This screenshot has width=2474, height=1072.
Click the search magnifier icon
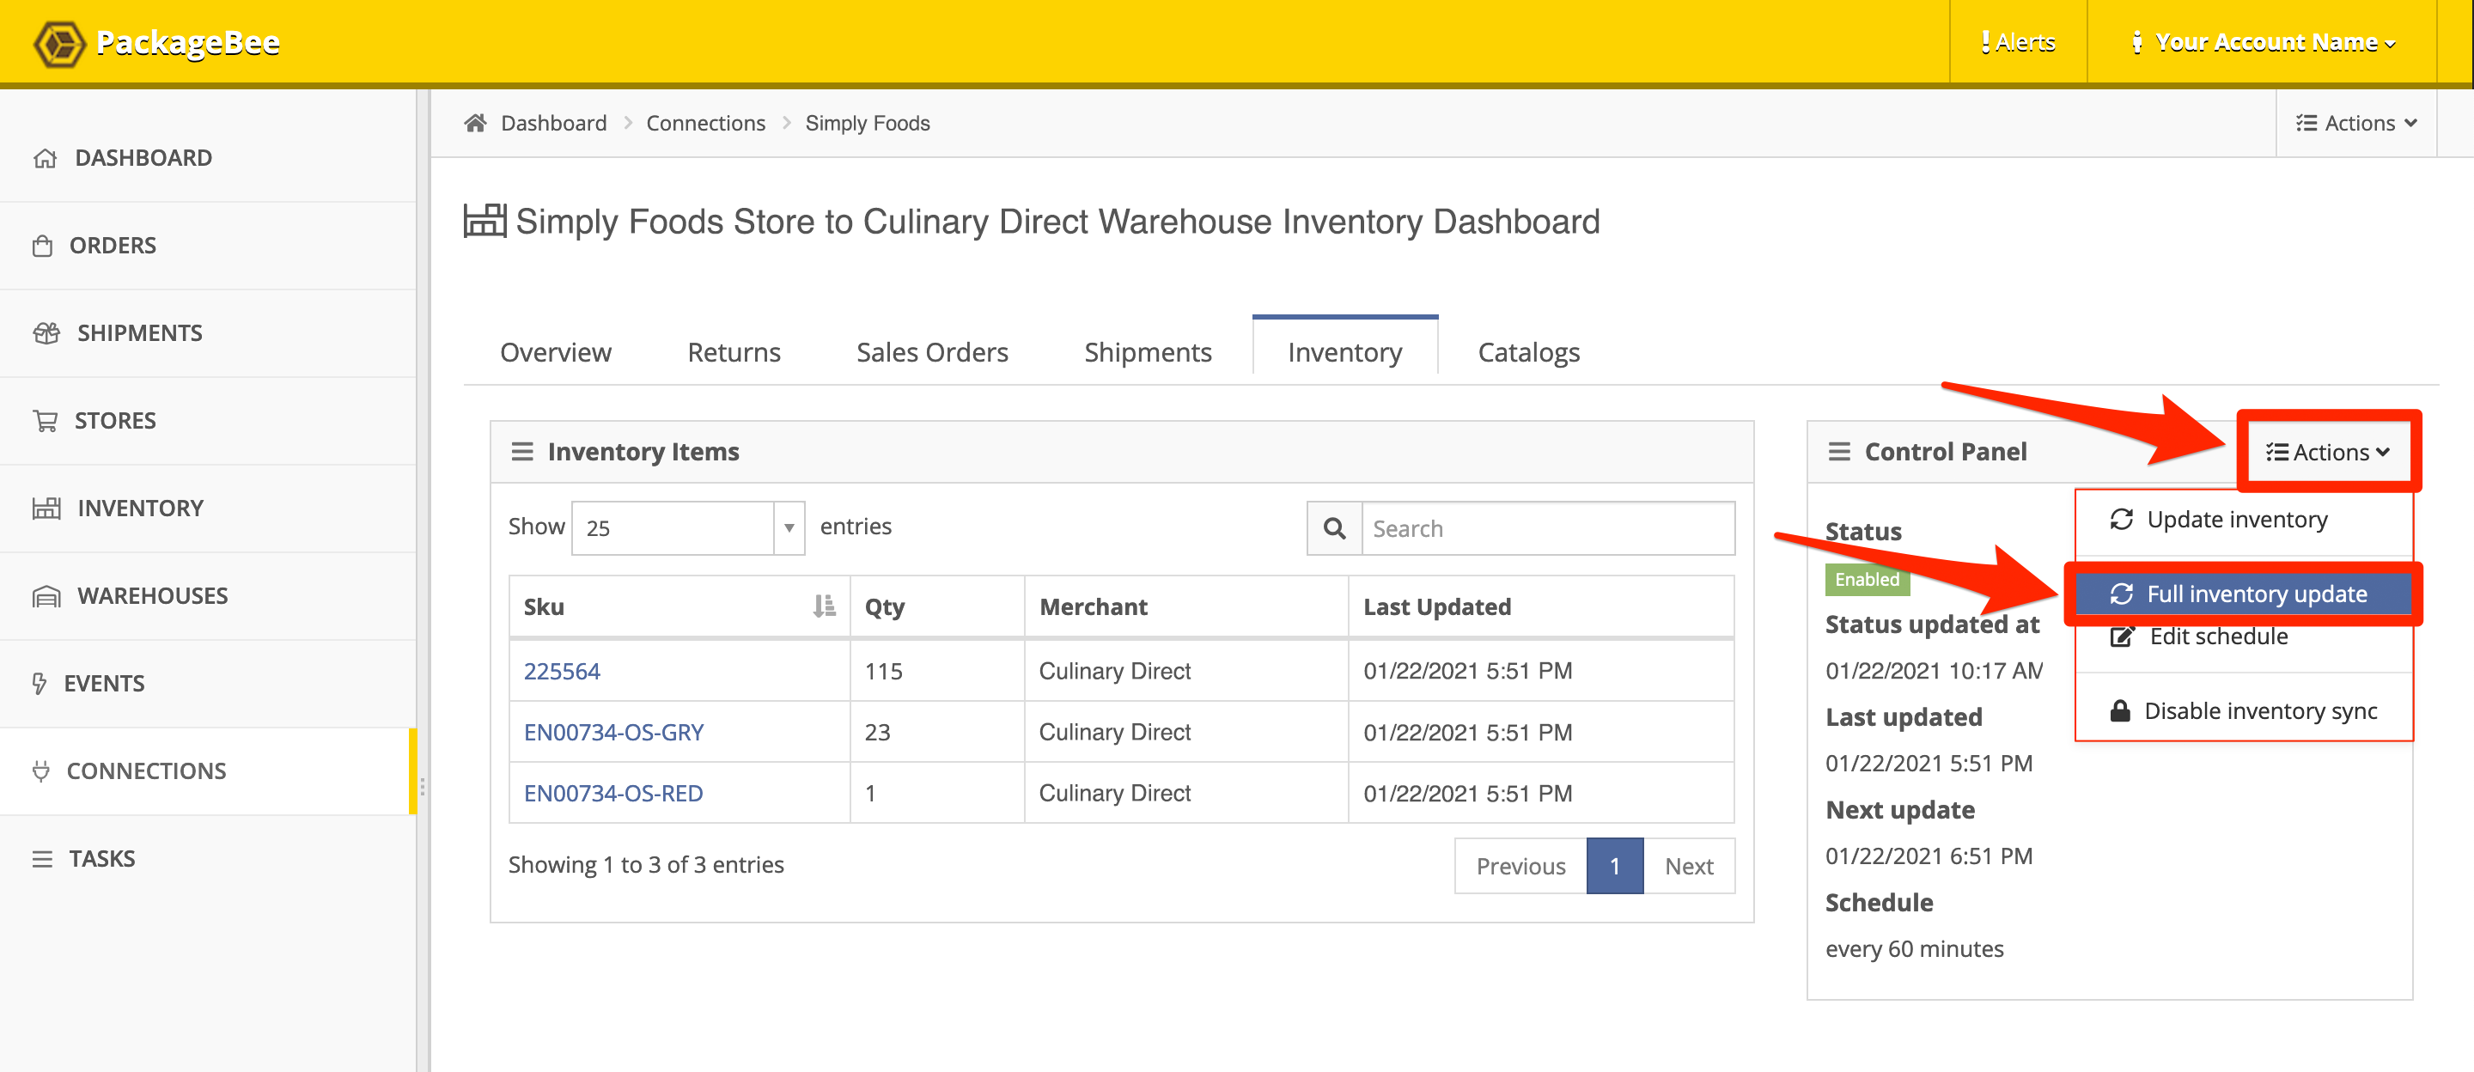[x=1334, y=528]
